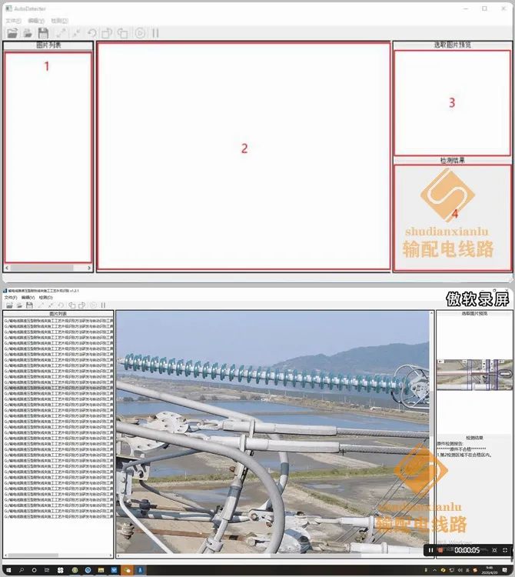Click open-file icon in AutoDetecter window toolbar
The width and height of the screenshot is (515, 577).
coord(28,33)
